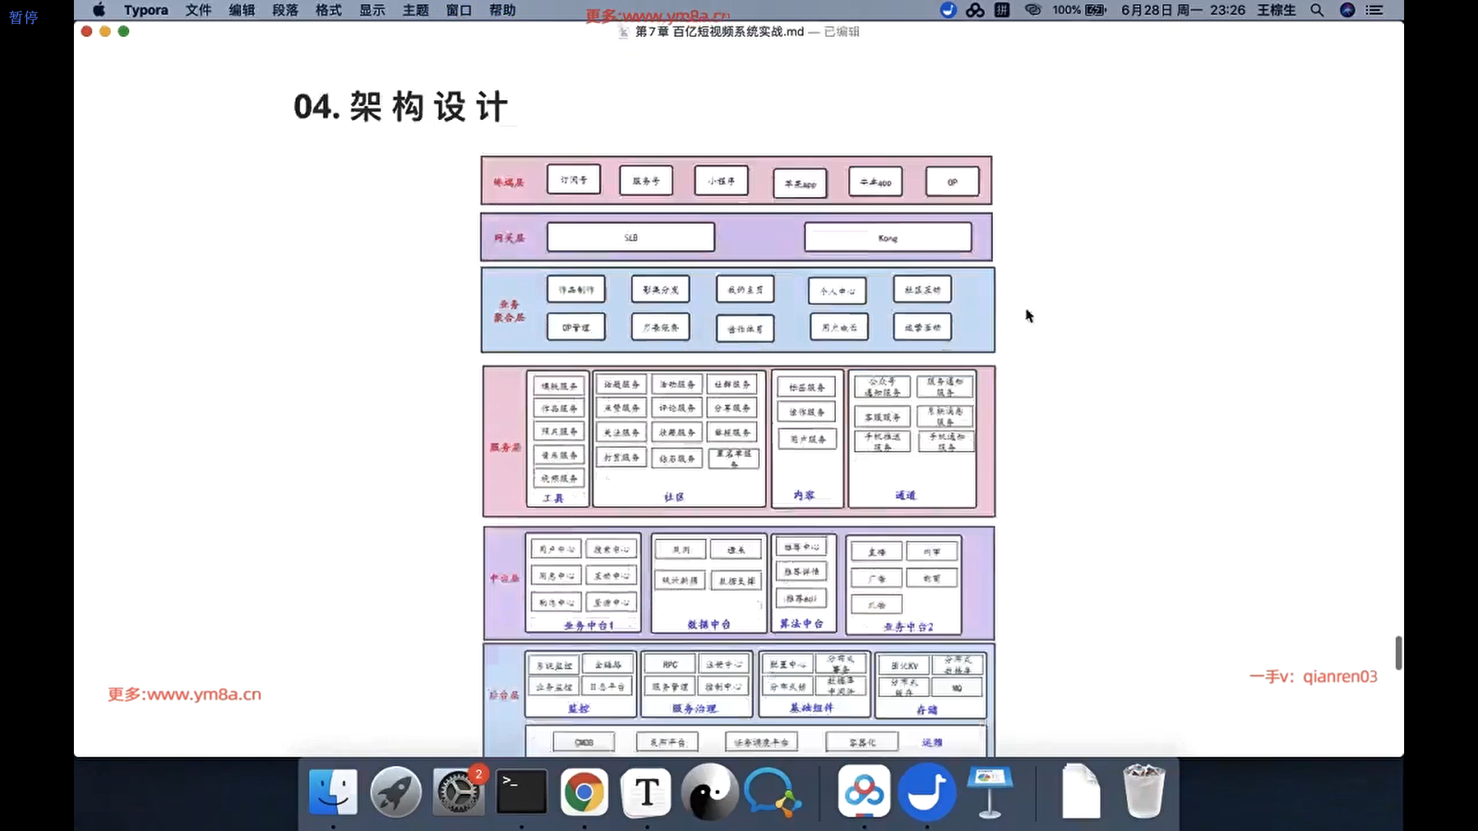Click the document vertical scrollbar thumb
This screenshot has width=1478, height=831.
click(x=1398, y=652)
